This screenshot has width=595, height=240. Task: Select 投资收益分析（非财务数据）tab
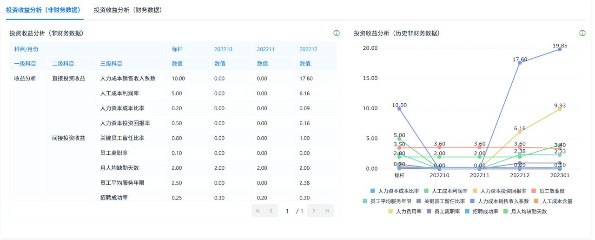tap(44, 10)
